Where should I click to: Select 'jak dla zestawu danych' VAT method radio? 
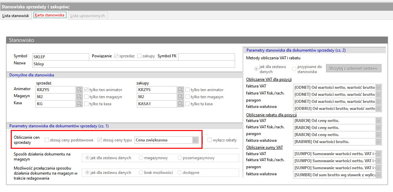(x=257, y=69)
